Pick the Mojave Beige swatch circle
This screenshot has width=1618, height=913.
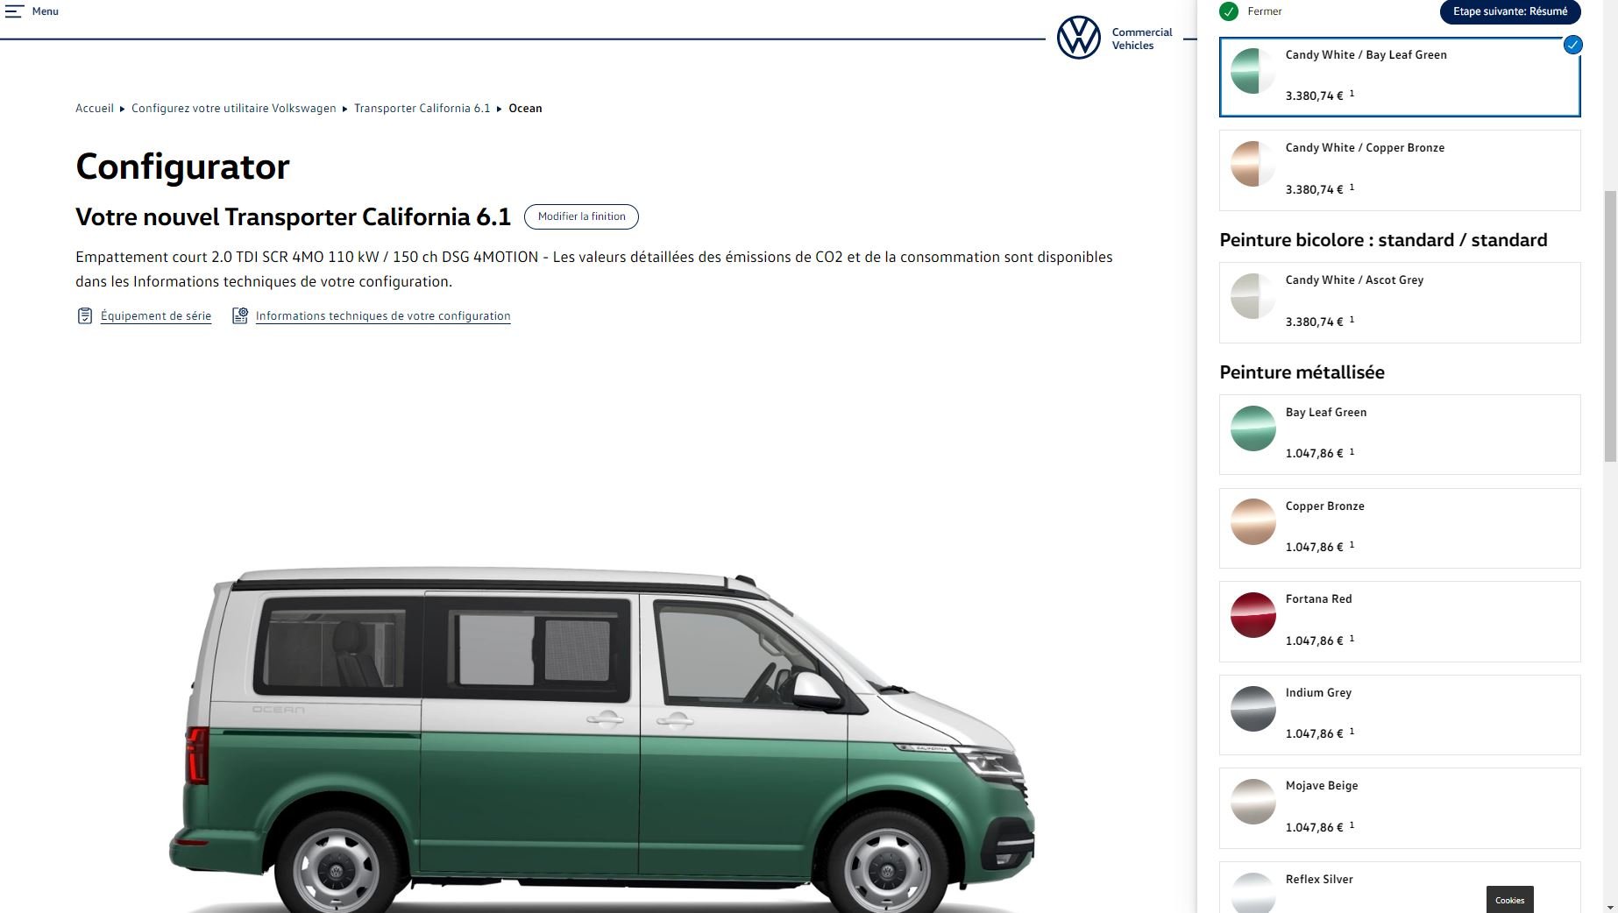1253,802
